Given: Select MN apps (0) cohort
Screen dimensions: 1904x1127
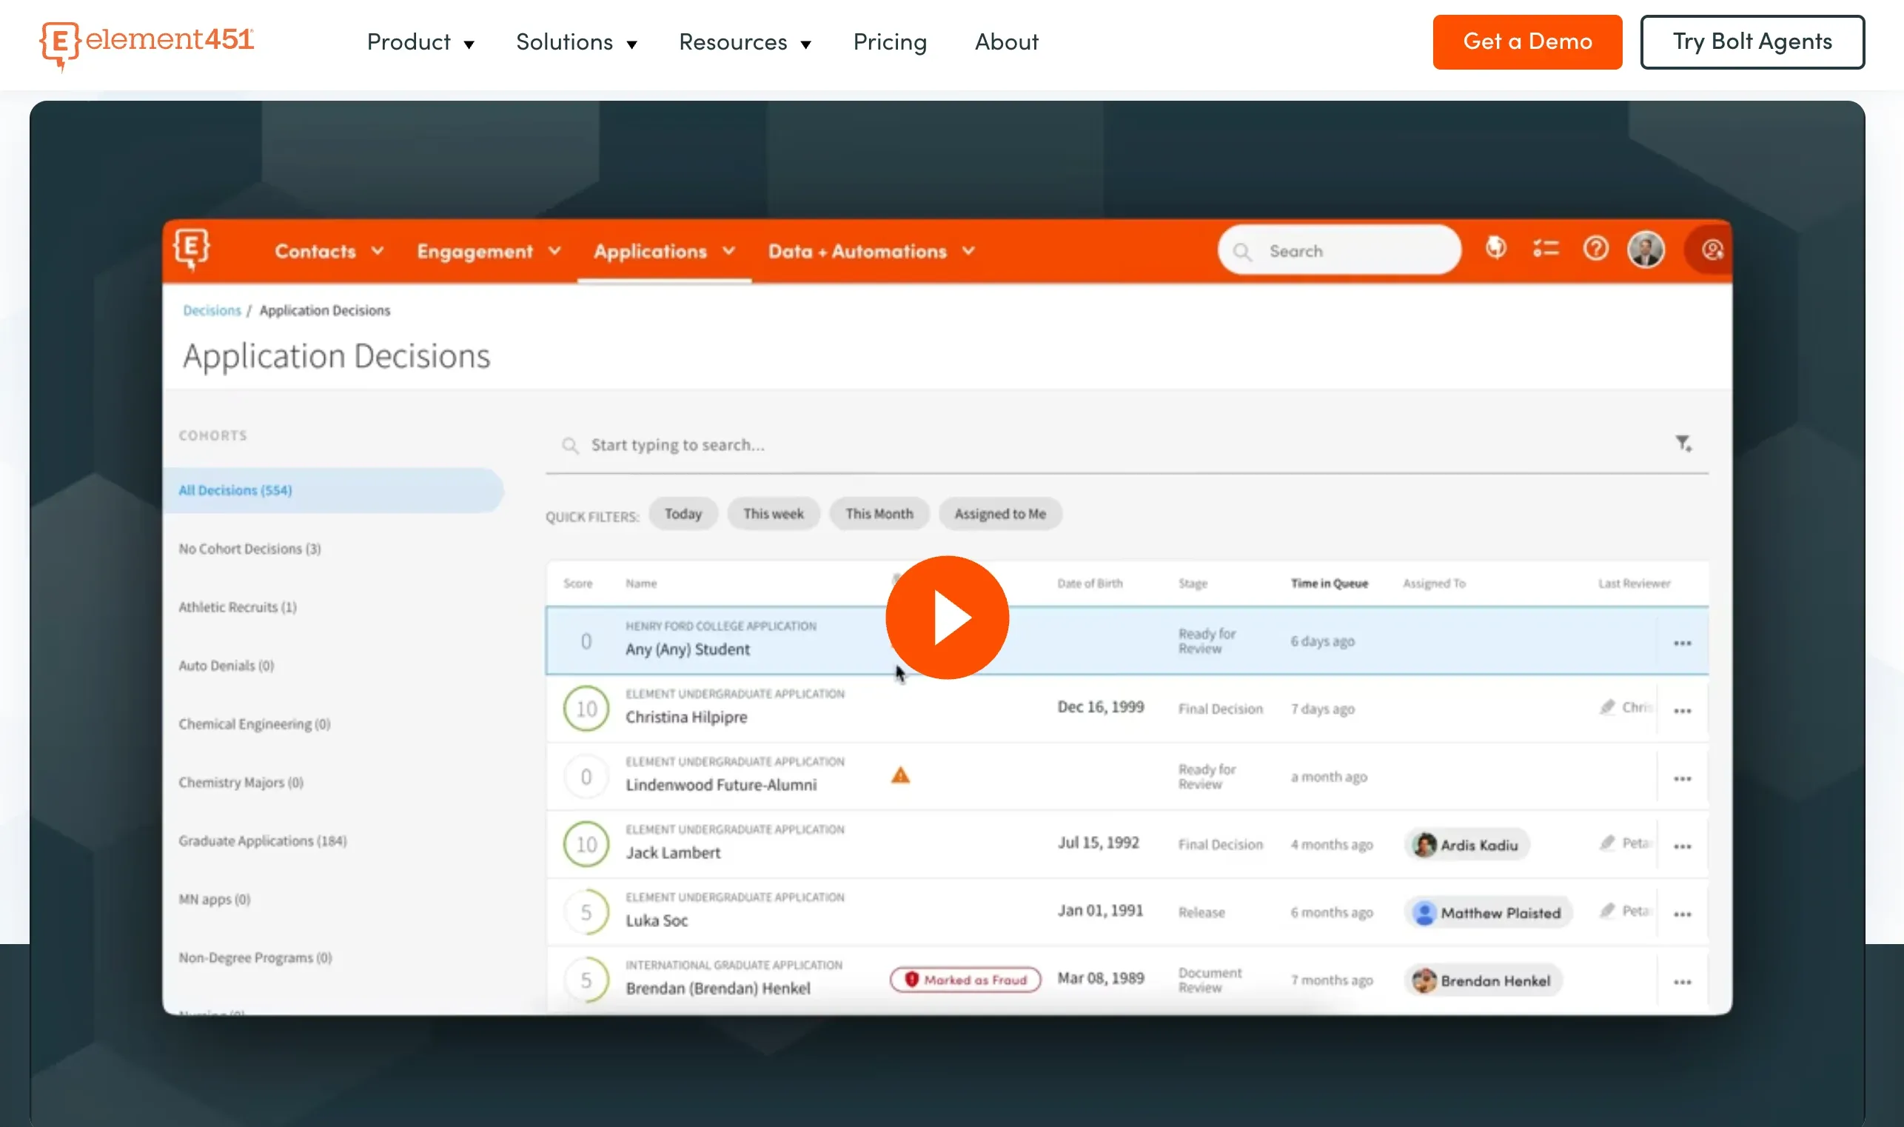Looking at the screenshot, I should [214, 900].
